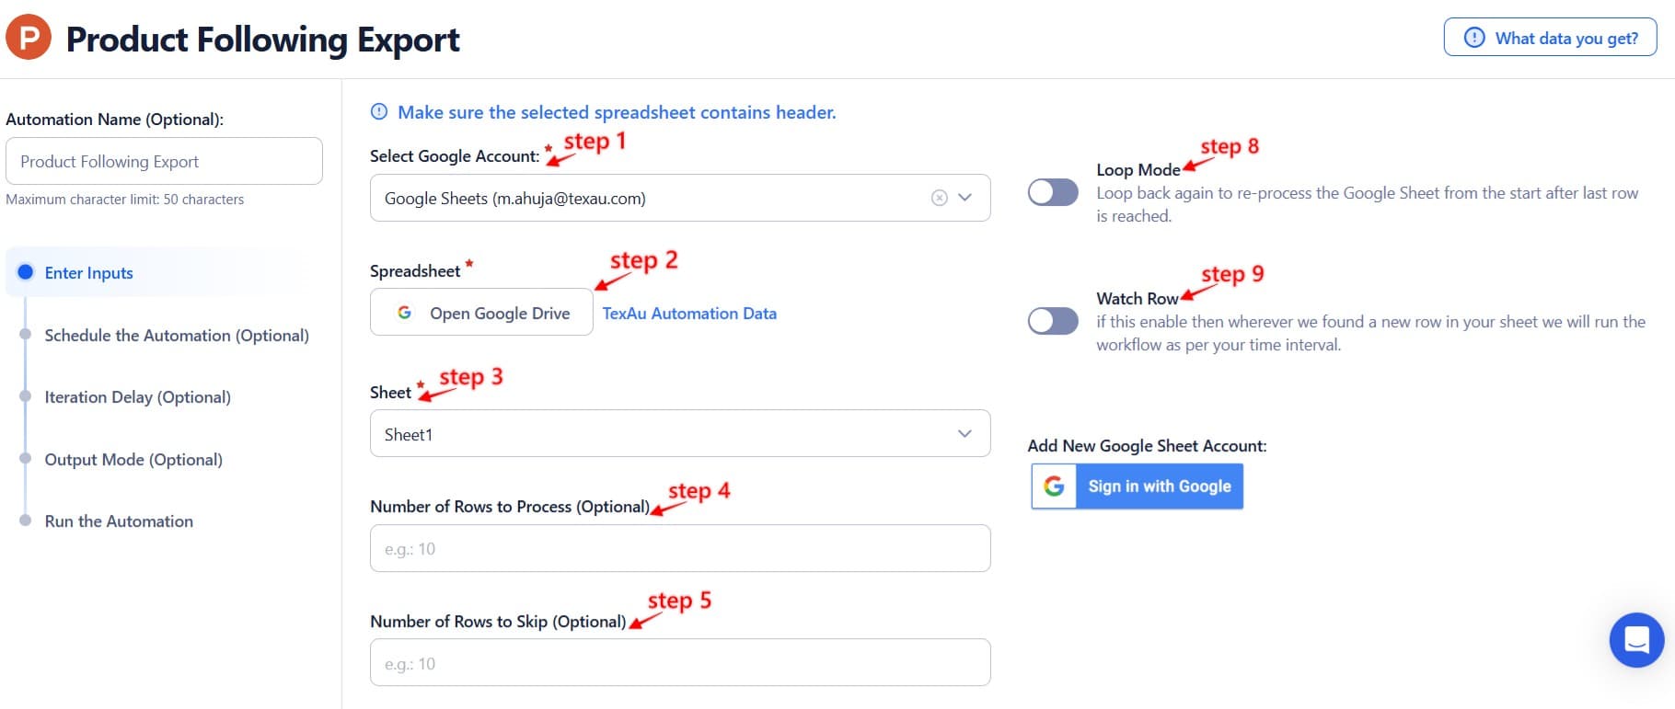Screen dimensions: 1675x709
Task: Click the Run the Automation step circle
Action: pos(25,519)
